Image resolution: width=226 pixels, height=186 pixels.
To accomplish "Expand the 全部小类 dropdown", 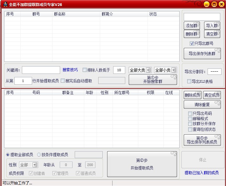I will point(165,70).
